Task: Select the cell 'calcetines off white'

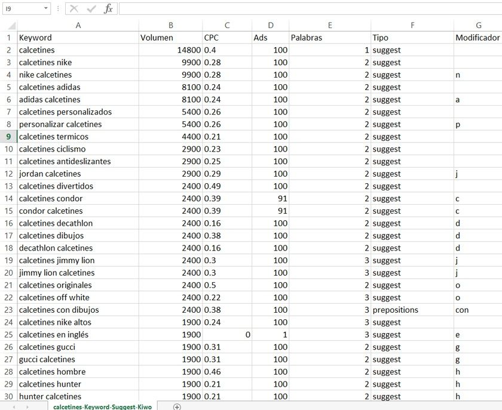Action: point(78,297)
